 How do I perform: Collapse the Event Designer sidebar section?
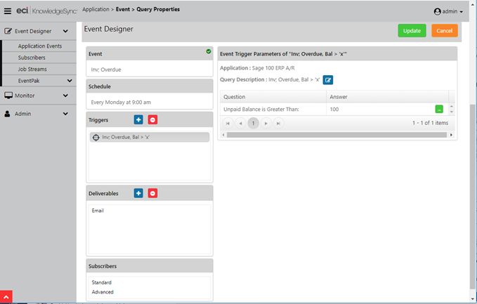(65, 31)
